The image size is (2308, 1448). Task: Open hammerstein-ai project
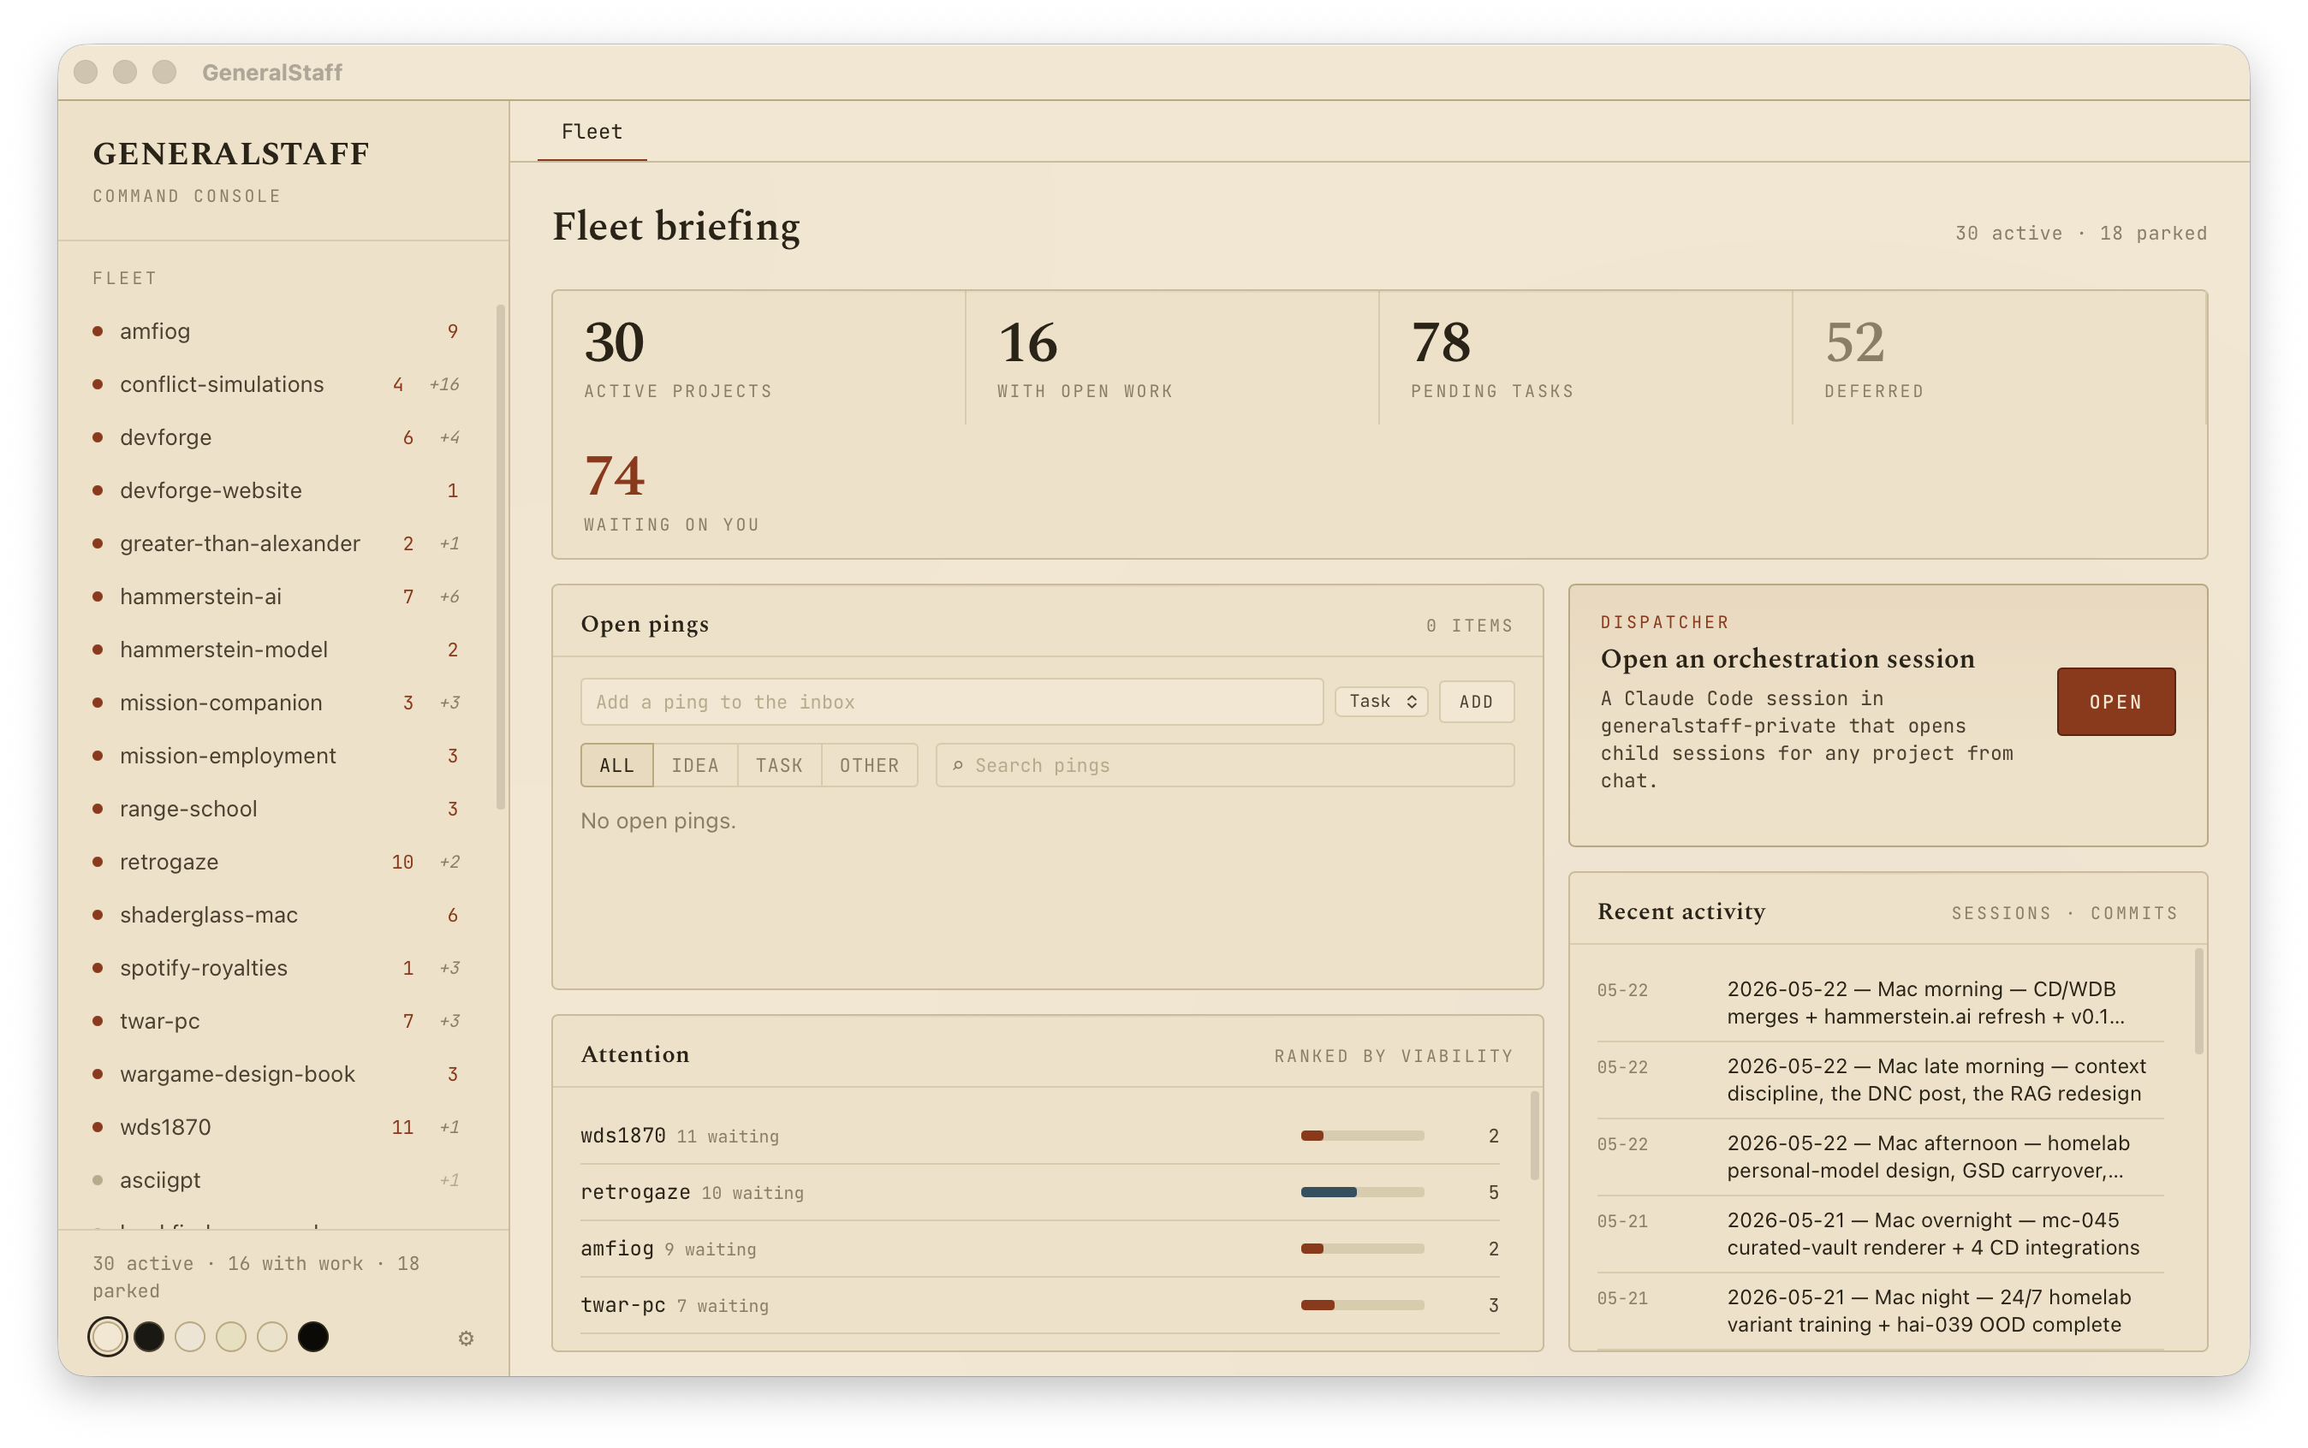point(276,596)
